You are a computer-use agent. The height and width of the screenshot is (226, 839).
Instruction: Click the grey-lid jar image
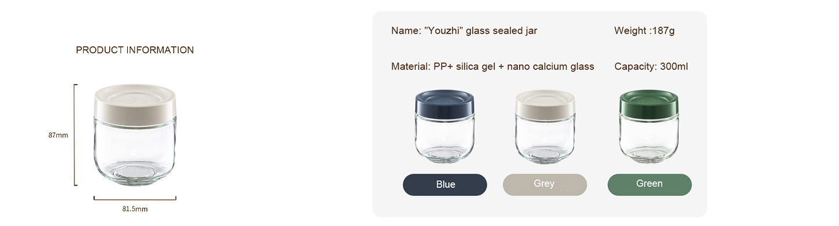(545, 126)
